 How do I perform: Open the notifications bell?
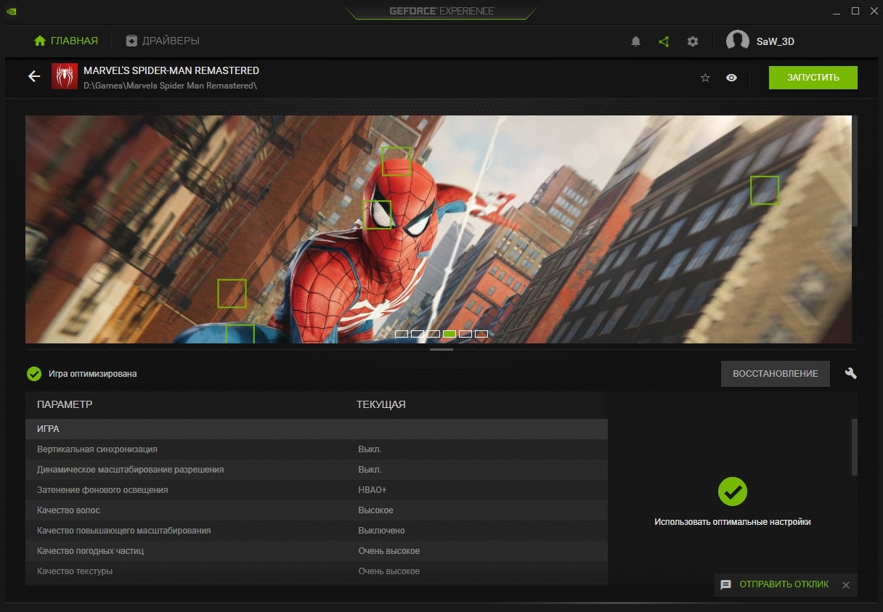[x=635, y=41]
